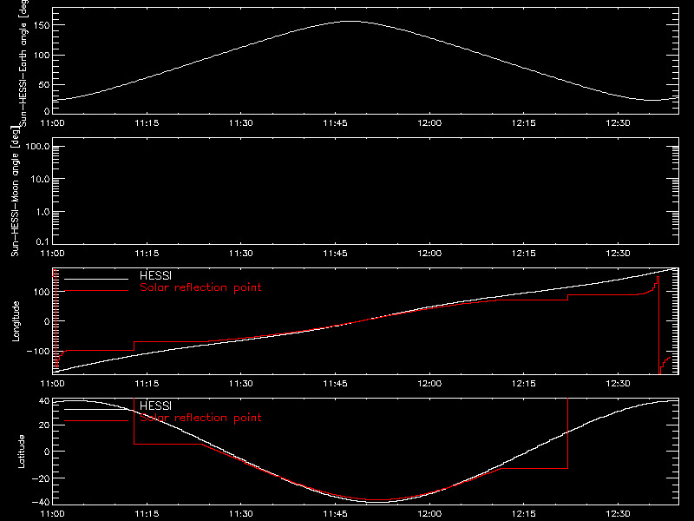Viewport: 694px width, 521px height.
Task: Click the Latitude y-axis title
Action: tap(21, 452)
